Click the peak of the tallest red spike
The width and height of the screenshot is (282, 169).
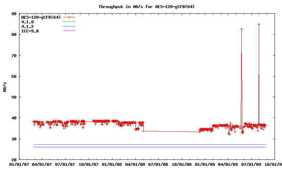click(259, 24)
